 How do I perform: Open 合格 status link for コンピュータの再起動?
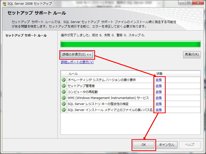pos(159,92)
